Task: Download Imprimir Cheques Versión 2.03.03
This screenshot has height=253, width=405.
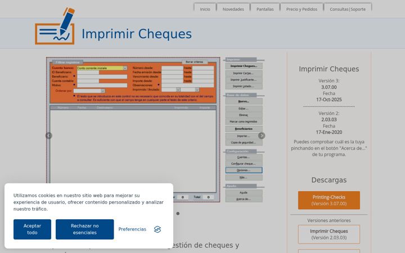Action: pos(329,234)
